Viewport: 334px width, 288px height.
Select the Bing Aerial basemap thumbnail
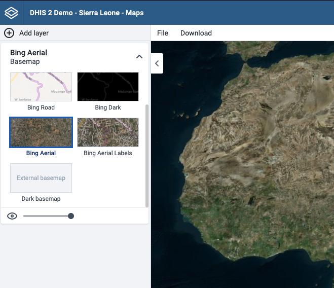(x=41, y=132)
